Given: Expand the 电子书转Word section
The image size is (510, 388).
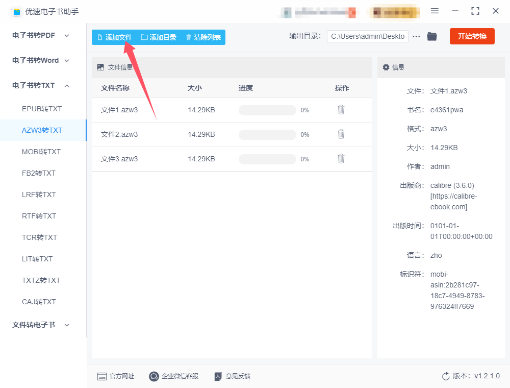Looking at the screenshot, I should tap(41, 60).
